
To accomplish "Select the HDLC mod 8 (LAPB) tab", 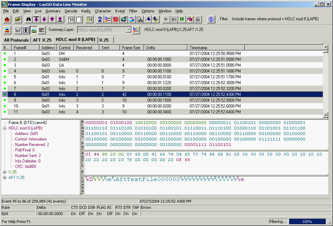I will click(x=75, y=39).
